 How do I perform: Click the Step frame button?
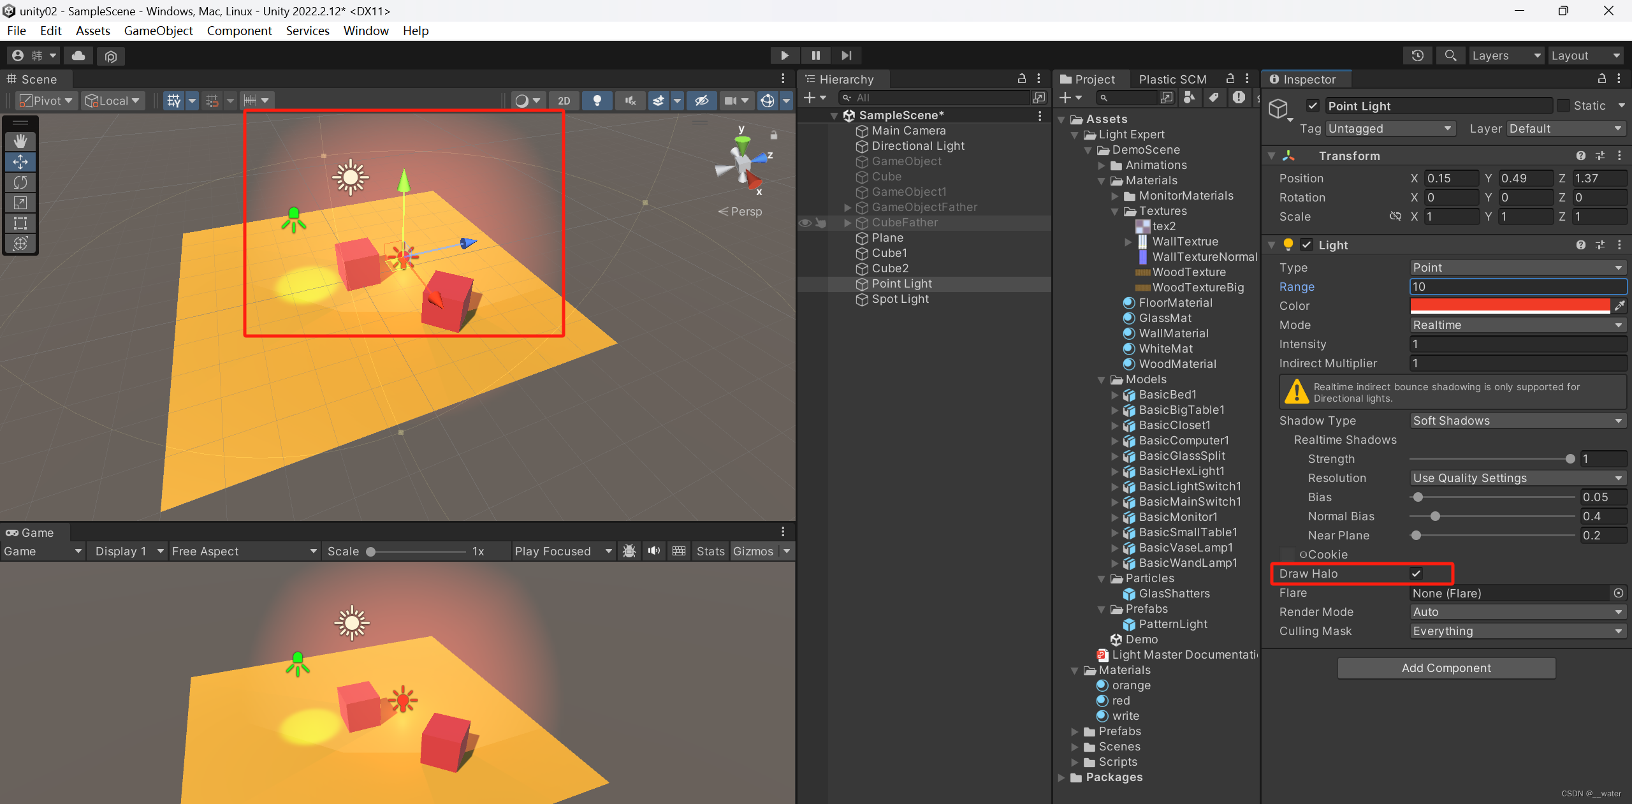(846, 55)
